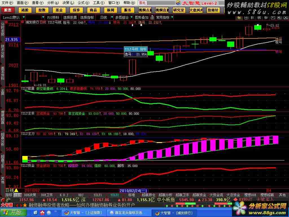289x217 pixels.
Task: Open the 工具(T) menu
Action: 99,3
